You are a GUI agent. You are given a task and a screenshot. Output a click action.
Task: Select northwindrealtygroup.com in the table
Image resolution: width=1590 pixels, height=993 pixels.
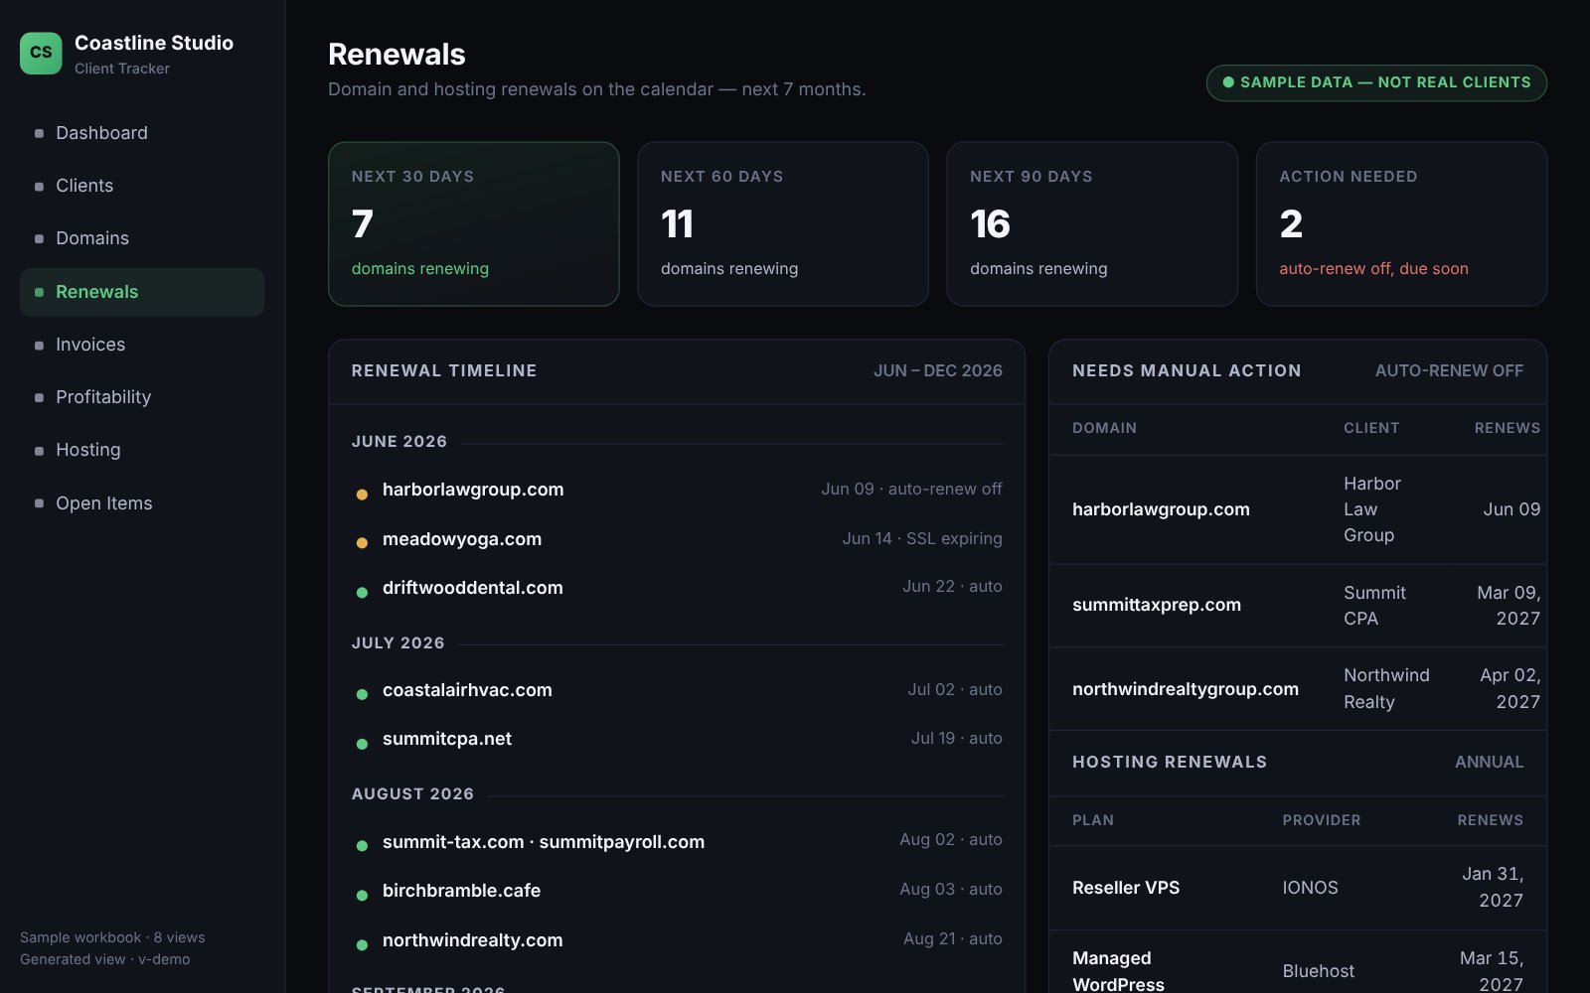1186,689
